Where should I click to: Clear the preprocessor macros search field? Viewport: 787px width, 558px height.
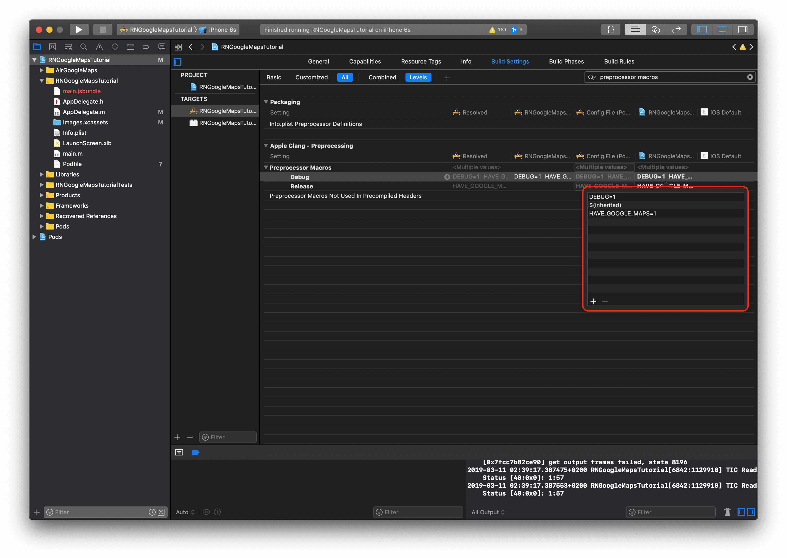coord(750,77)
